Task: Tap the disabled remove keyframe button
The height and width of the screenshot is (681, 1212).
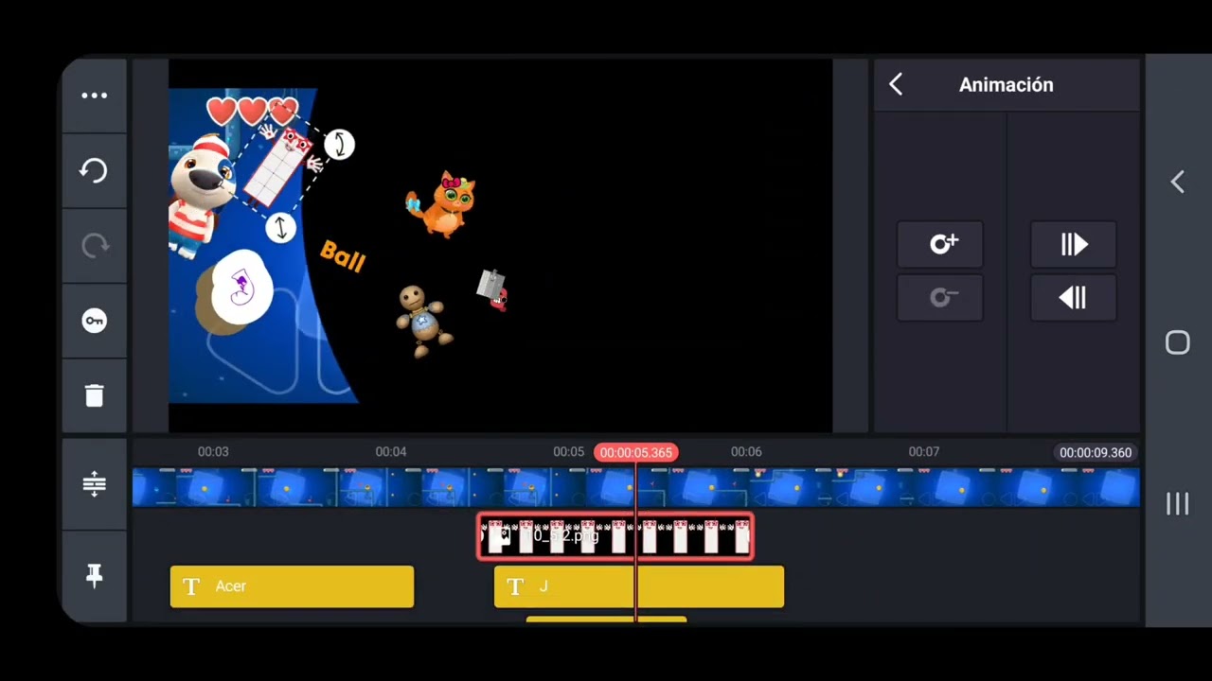Action: 940,298
